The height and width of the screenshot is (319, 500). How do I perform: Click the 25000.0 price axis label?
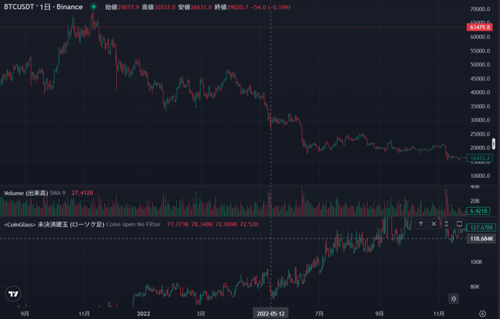coord(480,134)
